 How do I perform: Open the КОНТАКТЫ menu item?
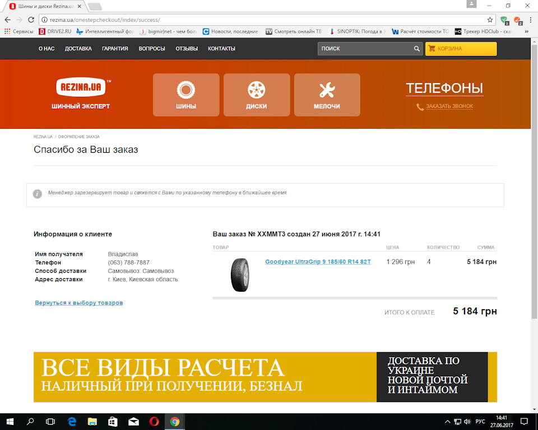[222, 49]
